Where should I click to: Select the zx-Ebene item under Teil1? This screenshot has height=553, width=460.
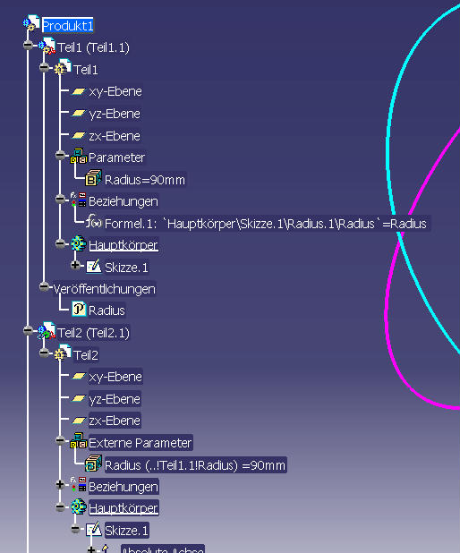115,136
